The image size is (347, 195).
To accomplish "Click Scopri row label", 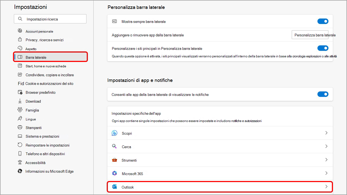I will coord(127,133).
